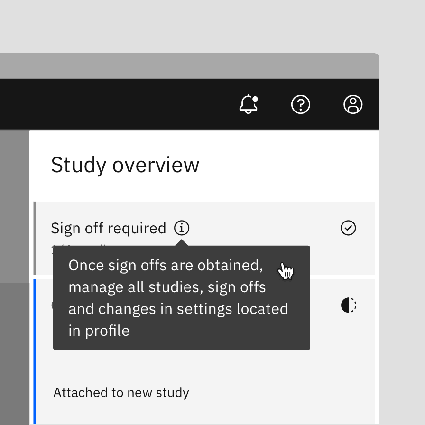The height and width of the screenshot is (425, 425).
Task: Click the Study overview heading
Action: (125, 165)
